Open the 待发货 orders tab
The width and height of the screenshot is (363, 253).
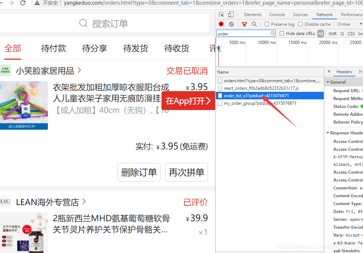pyautogui.click(x=135, y=48)
